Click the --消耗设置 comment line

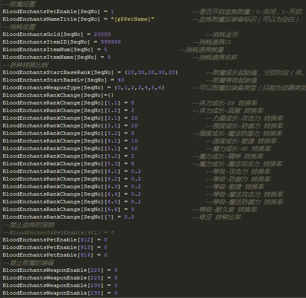[x=19, y=27]
